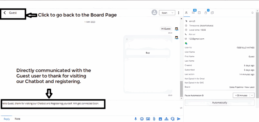Switch to the Note tab
Image resolution: width=259 pixels, height=122 pixels.
[17, 119]
